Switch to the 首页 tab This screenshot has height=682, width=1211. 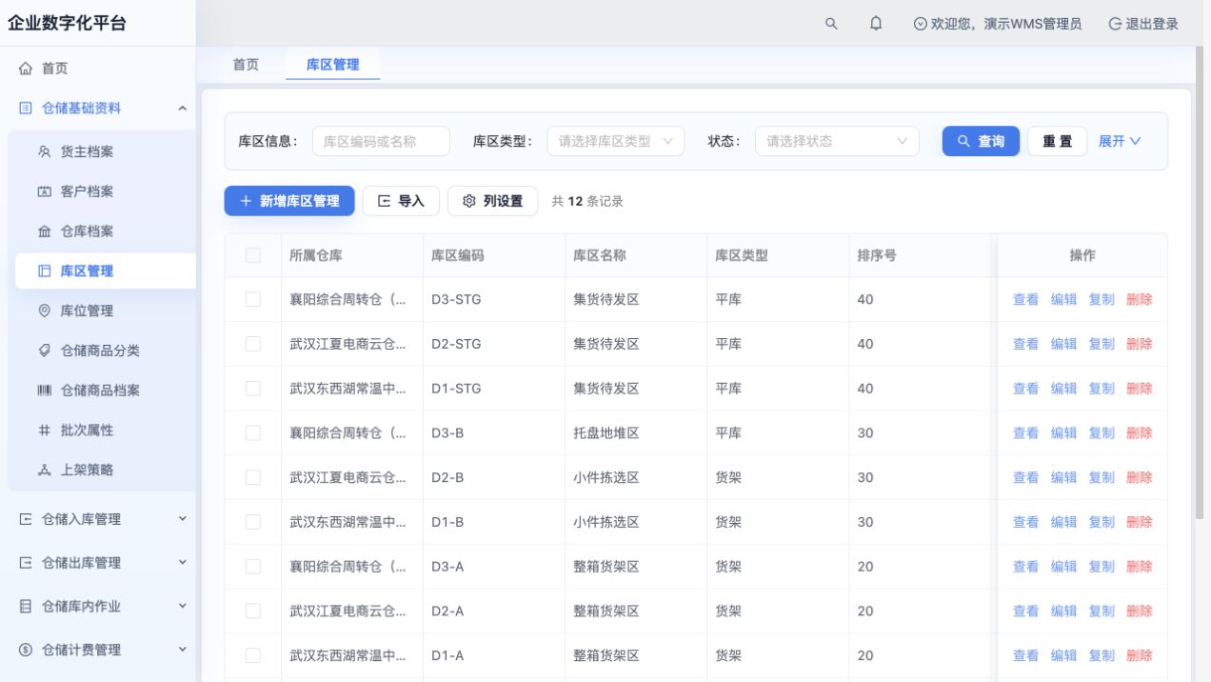[246, 65]
